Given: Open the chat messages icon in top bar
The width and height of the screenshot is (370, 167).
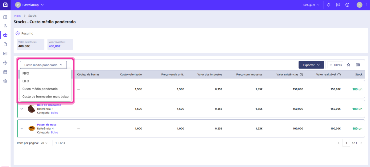Looking at the screenshot, I should coord(338,5).
